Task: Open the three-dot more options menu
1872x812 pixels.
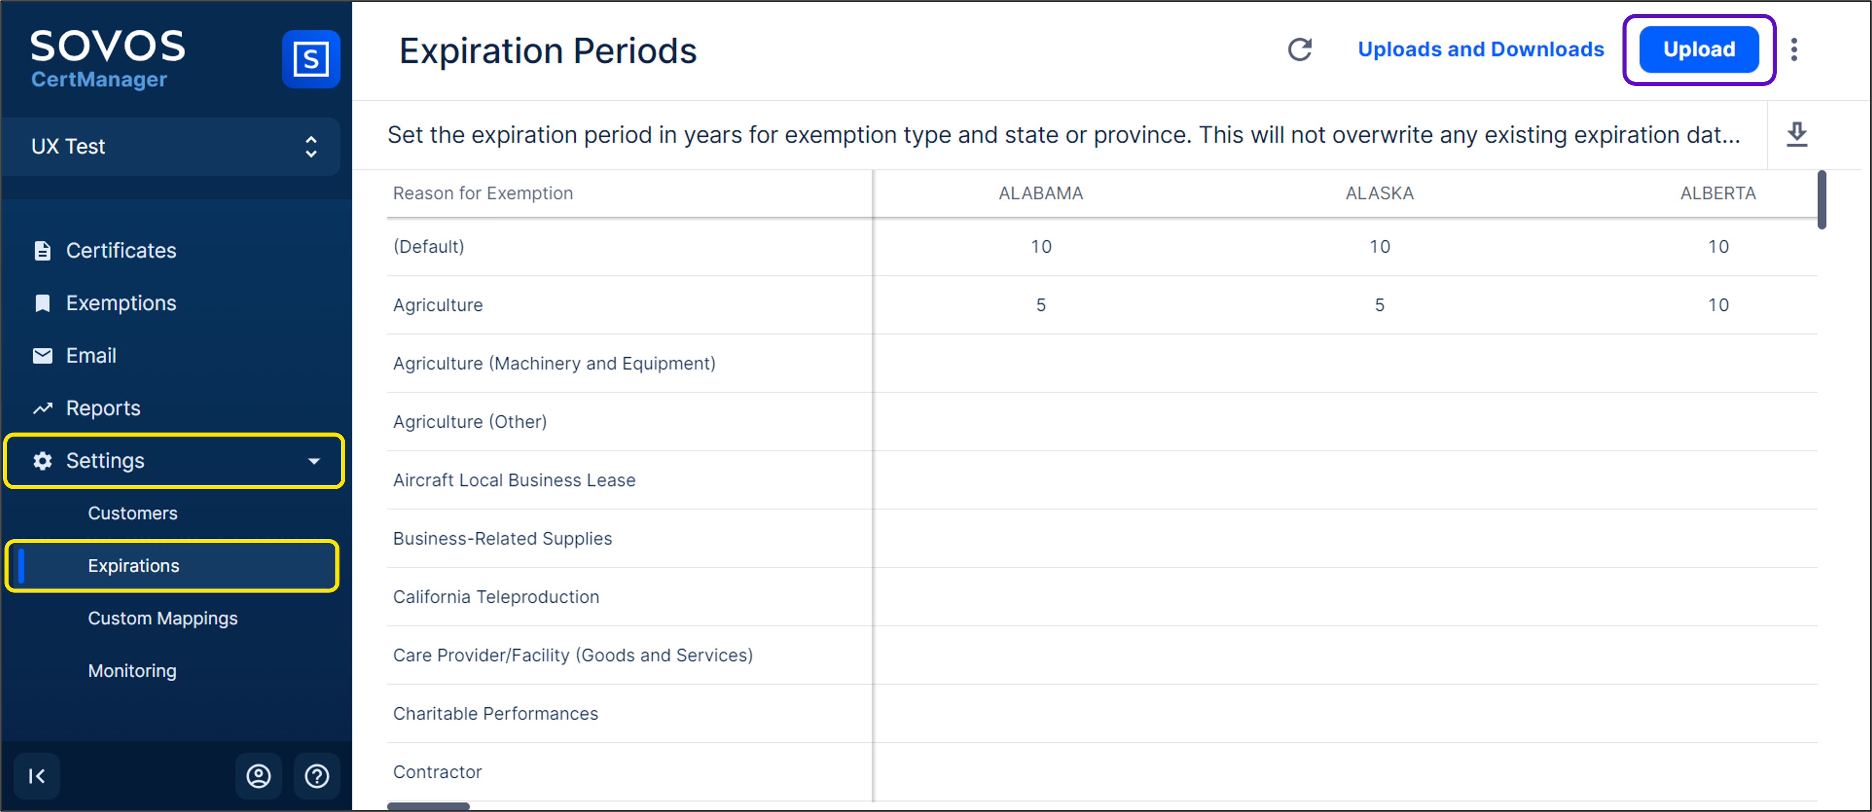Action: (x=1794, y=49)
